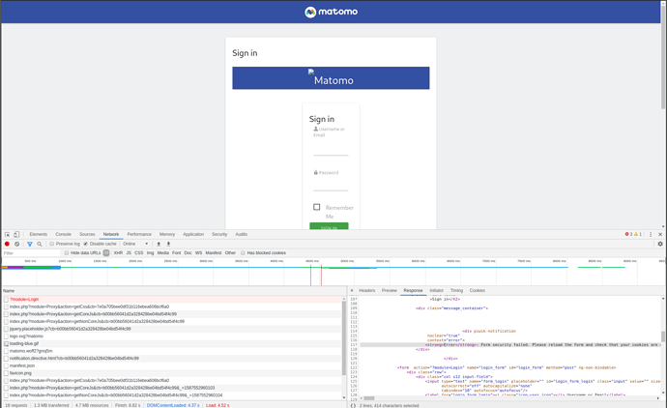Screen dimensions: 667x408
Task: Filter requests by Font
Action: 177,252
